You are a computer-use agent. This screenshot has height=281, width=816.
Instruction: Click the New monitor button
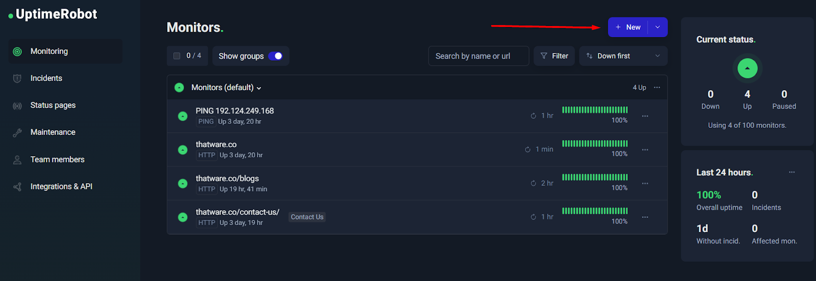pos(628,27)
